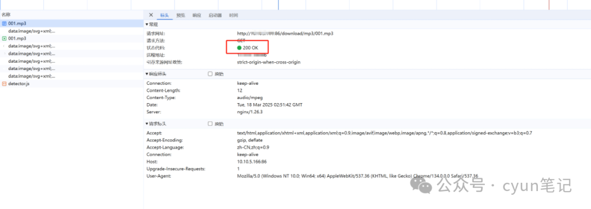Viewport: 591px width, 209px height.
Task: Click the orange script icon of detector.js
Action: (4, 83)
